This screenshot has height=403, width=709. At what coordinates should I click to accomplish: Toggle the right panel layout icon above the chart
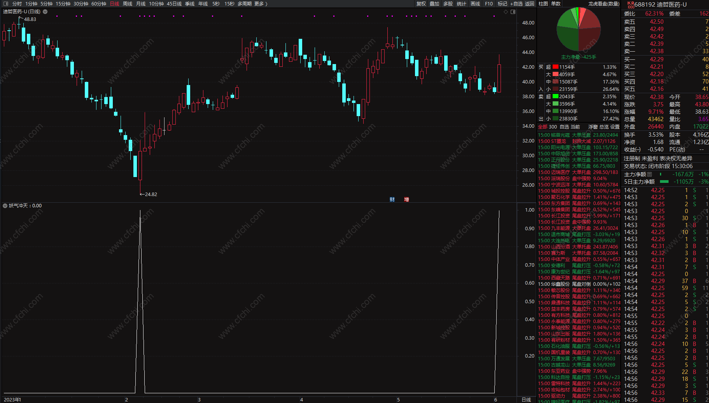click(513, 12)
